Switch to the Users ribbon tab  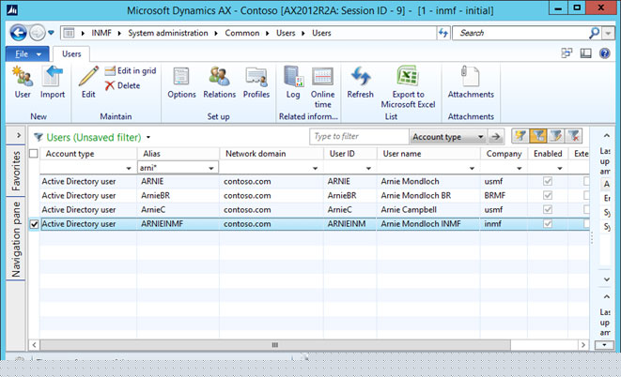(71, 54)
